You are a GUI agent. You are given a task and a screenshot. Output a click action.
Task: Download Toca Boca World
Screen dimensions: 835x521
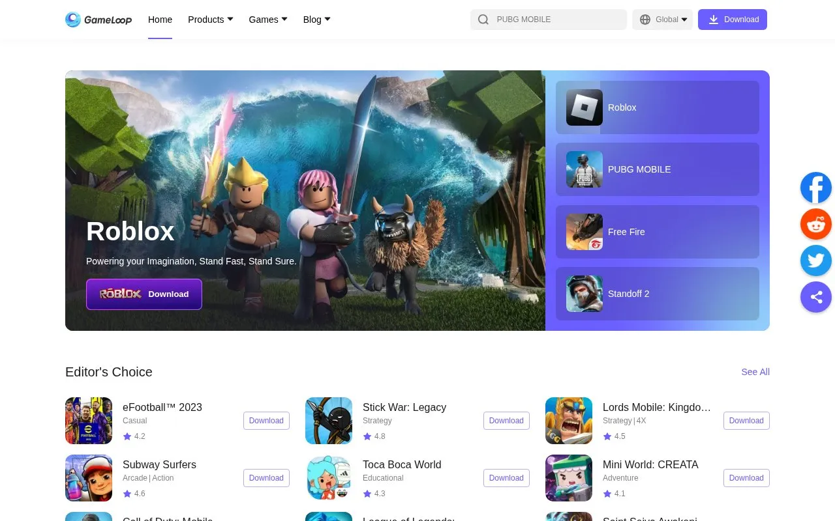pos(506,478)
